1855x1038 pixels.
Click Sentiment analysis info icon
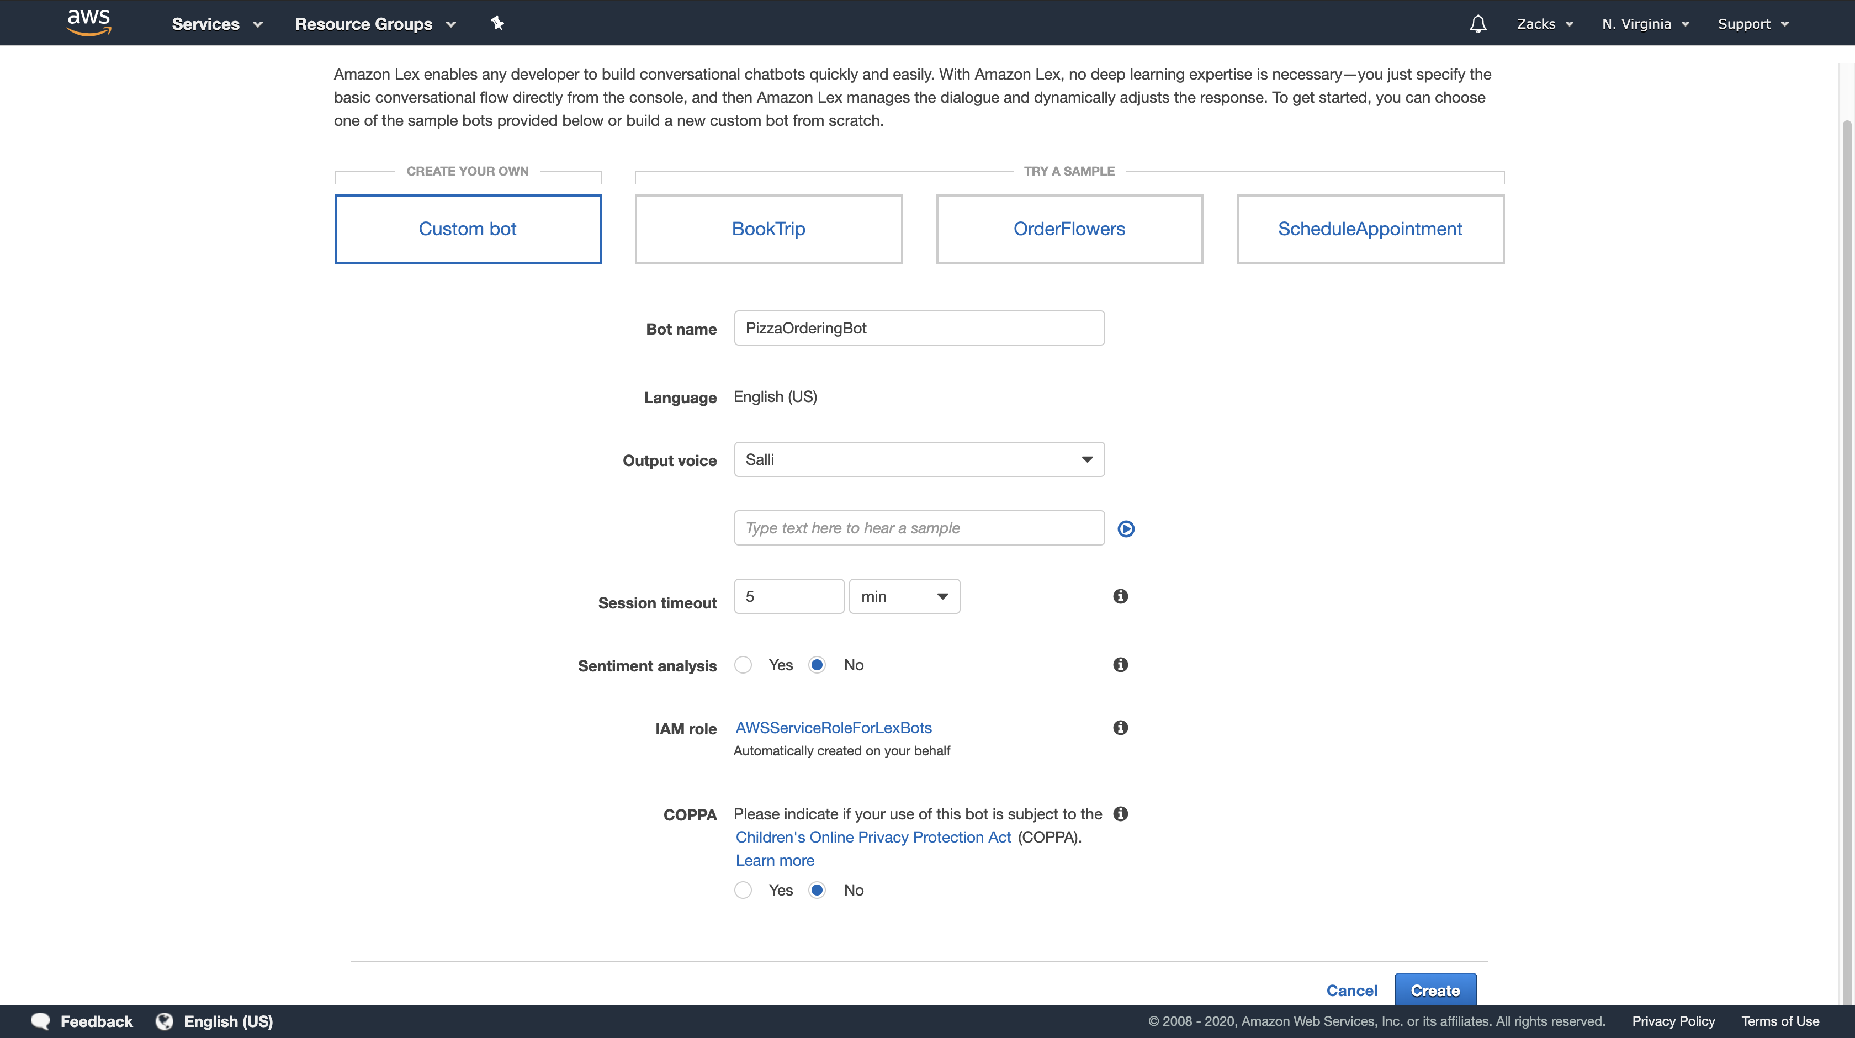click(1120, 664)
